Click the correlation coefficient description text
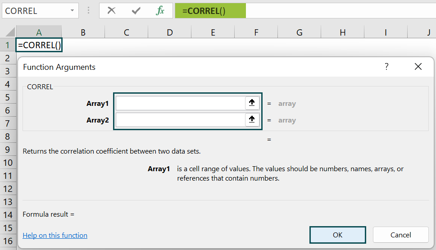The image size is (436, 250). click(x=112, y=151)
